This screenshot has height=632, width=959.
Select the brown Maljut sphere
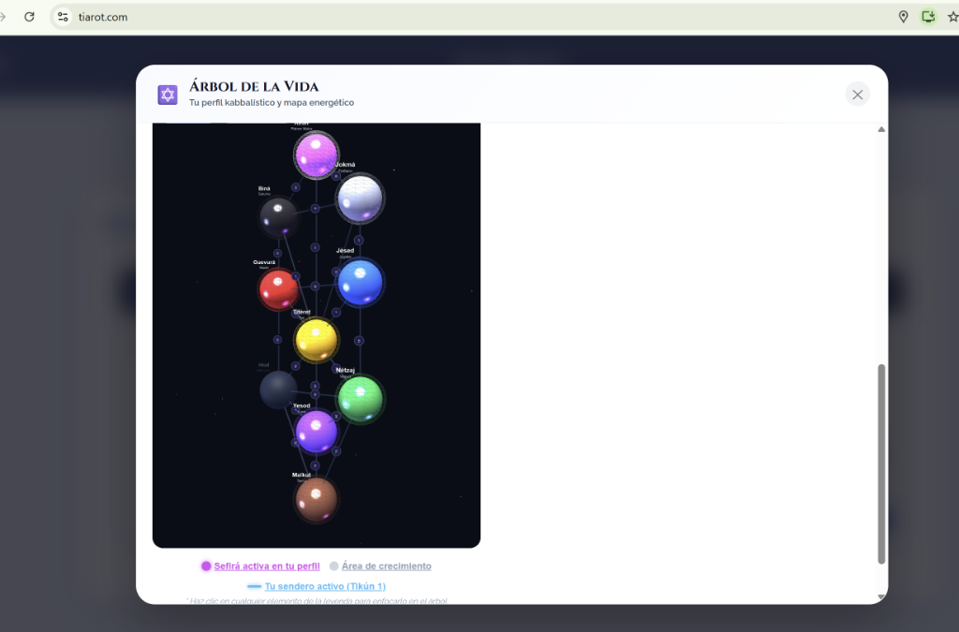point(316,499)
